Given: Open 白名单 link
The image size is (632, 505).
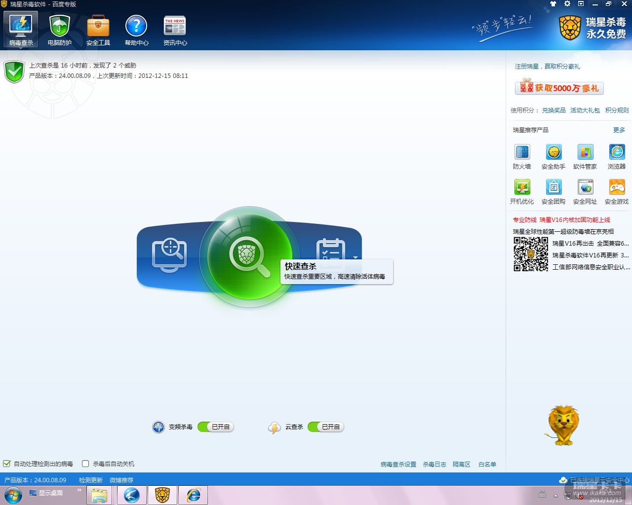Looking at the screenshot, I should [487, 465].
